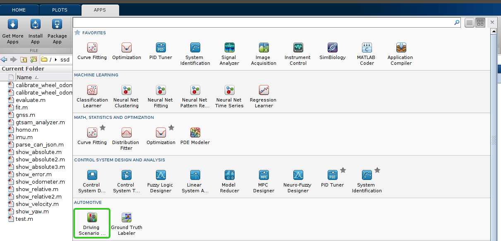501x241 pixels.
Task: Launch Classification Learner app
Action: tap(92, 96)
